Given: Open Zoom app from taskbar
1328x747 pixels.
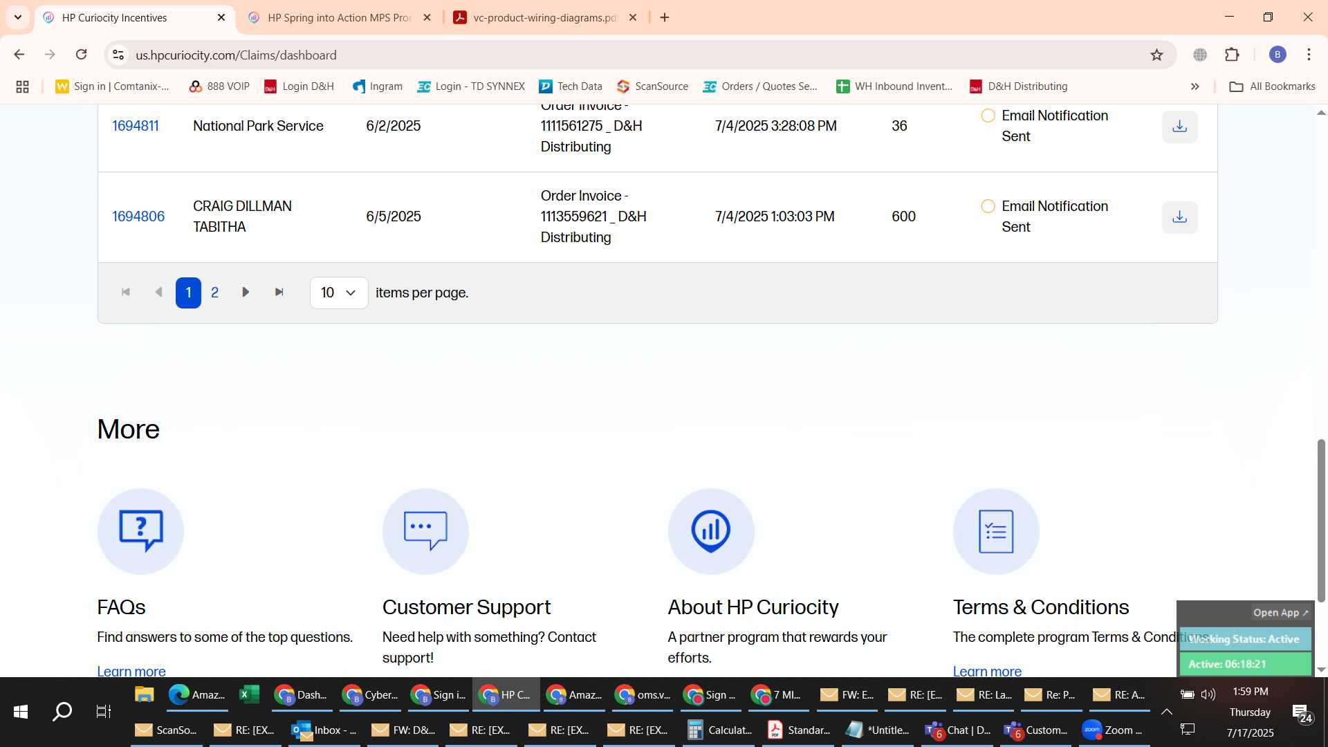Looking at the screenshot, I should point(1113,730).
